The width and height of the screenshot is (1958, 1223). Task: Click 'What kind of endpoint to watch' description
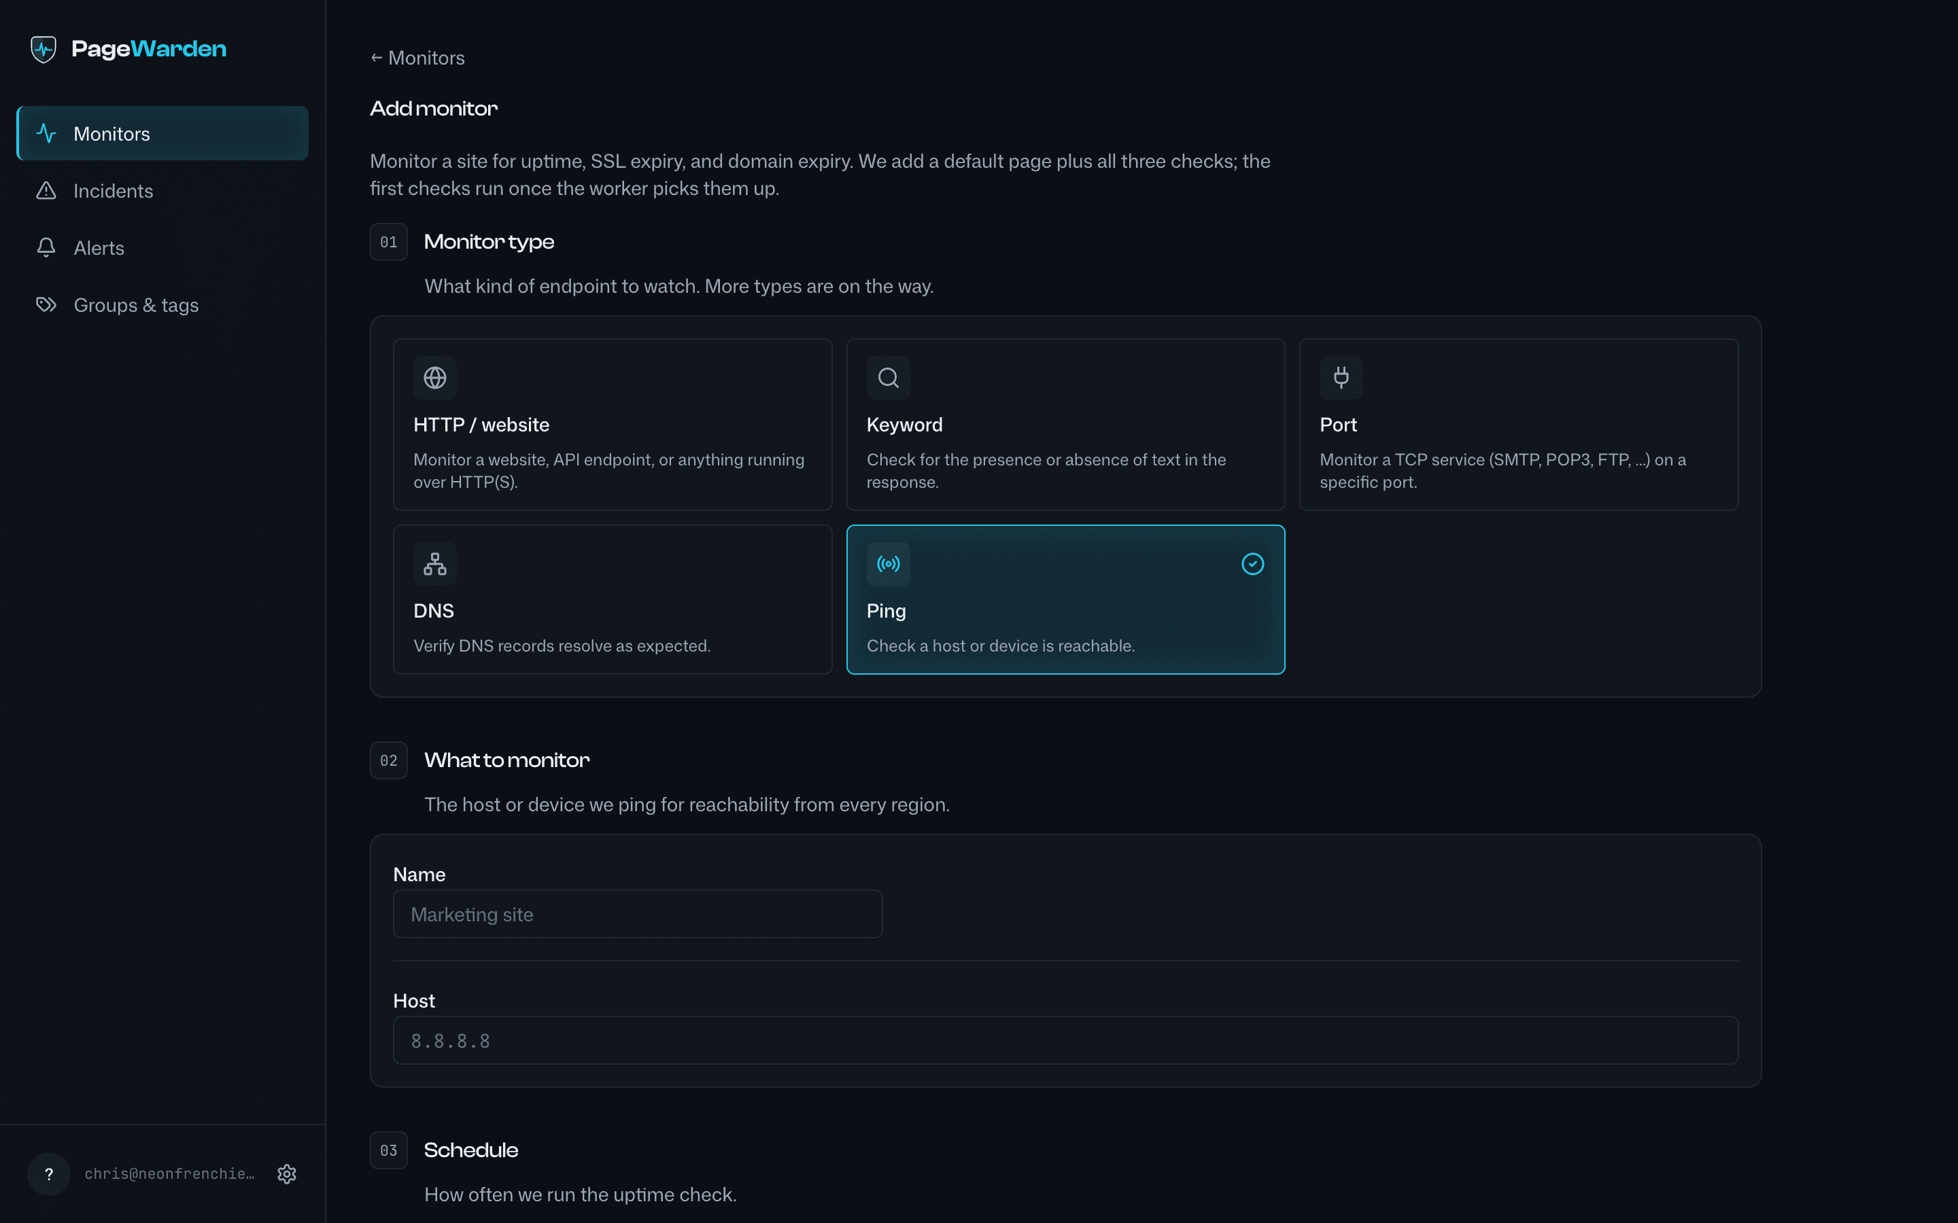click(680, 286)
